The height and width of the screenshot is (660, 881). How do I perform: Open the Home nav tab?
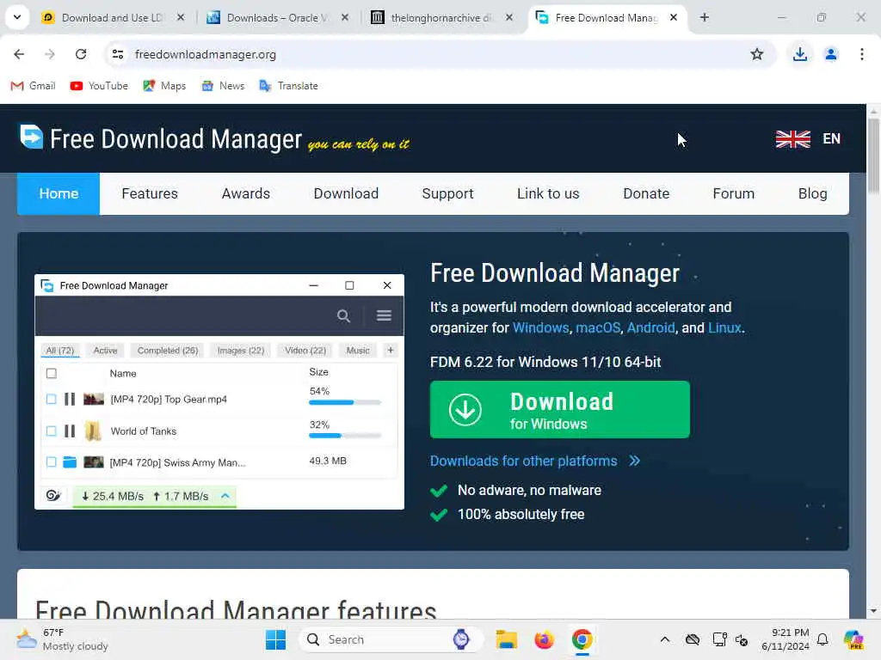(59, 193)
